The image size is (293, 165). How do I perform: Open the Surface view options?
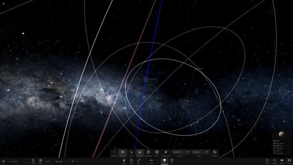pos(215,153)
